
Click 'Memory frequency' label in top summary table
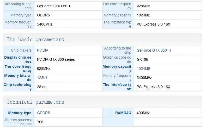click(18, 24)
